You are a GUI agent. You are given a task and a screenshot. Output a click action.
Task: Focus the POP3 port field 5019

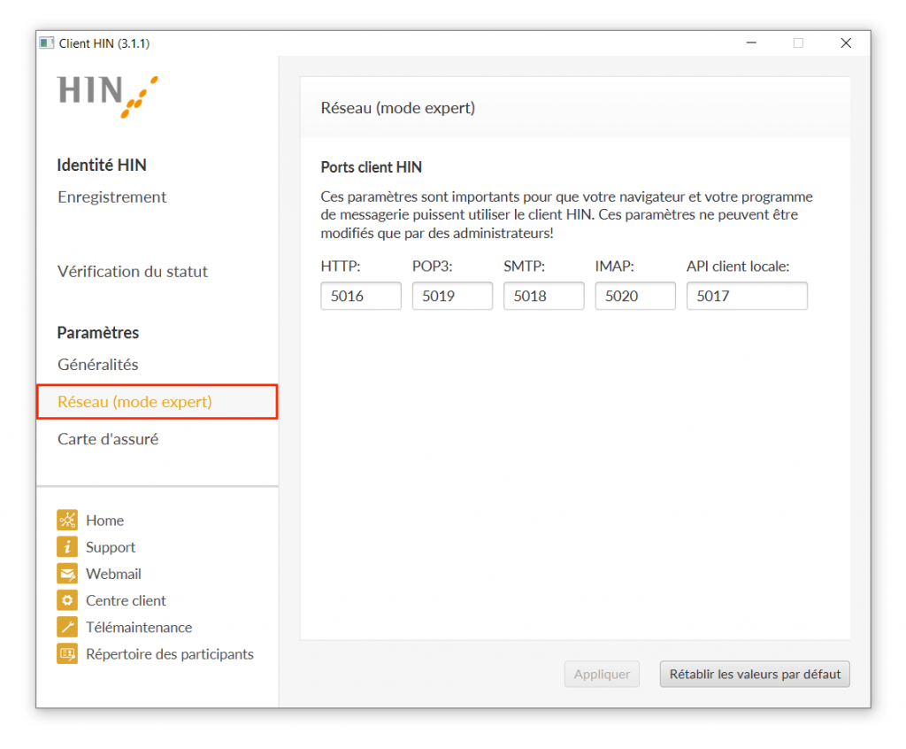pos(452,296)
